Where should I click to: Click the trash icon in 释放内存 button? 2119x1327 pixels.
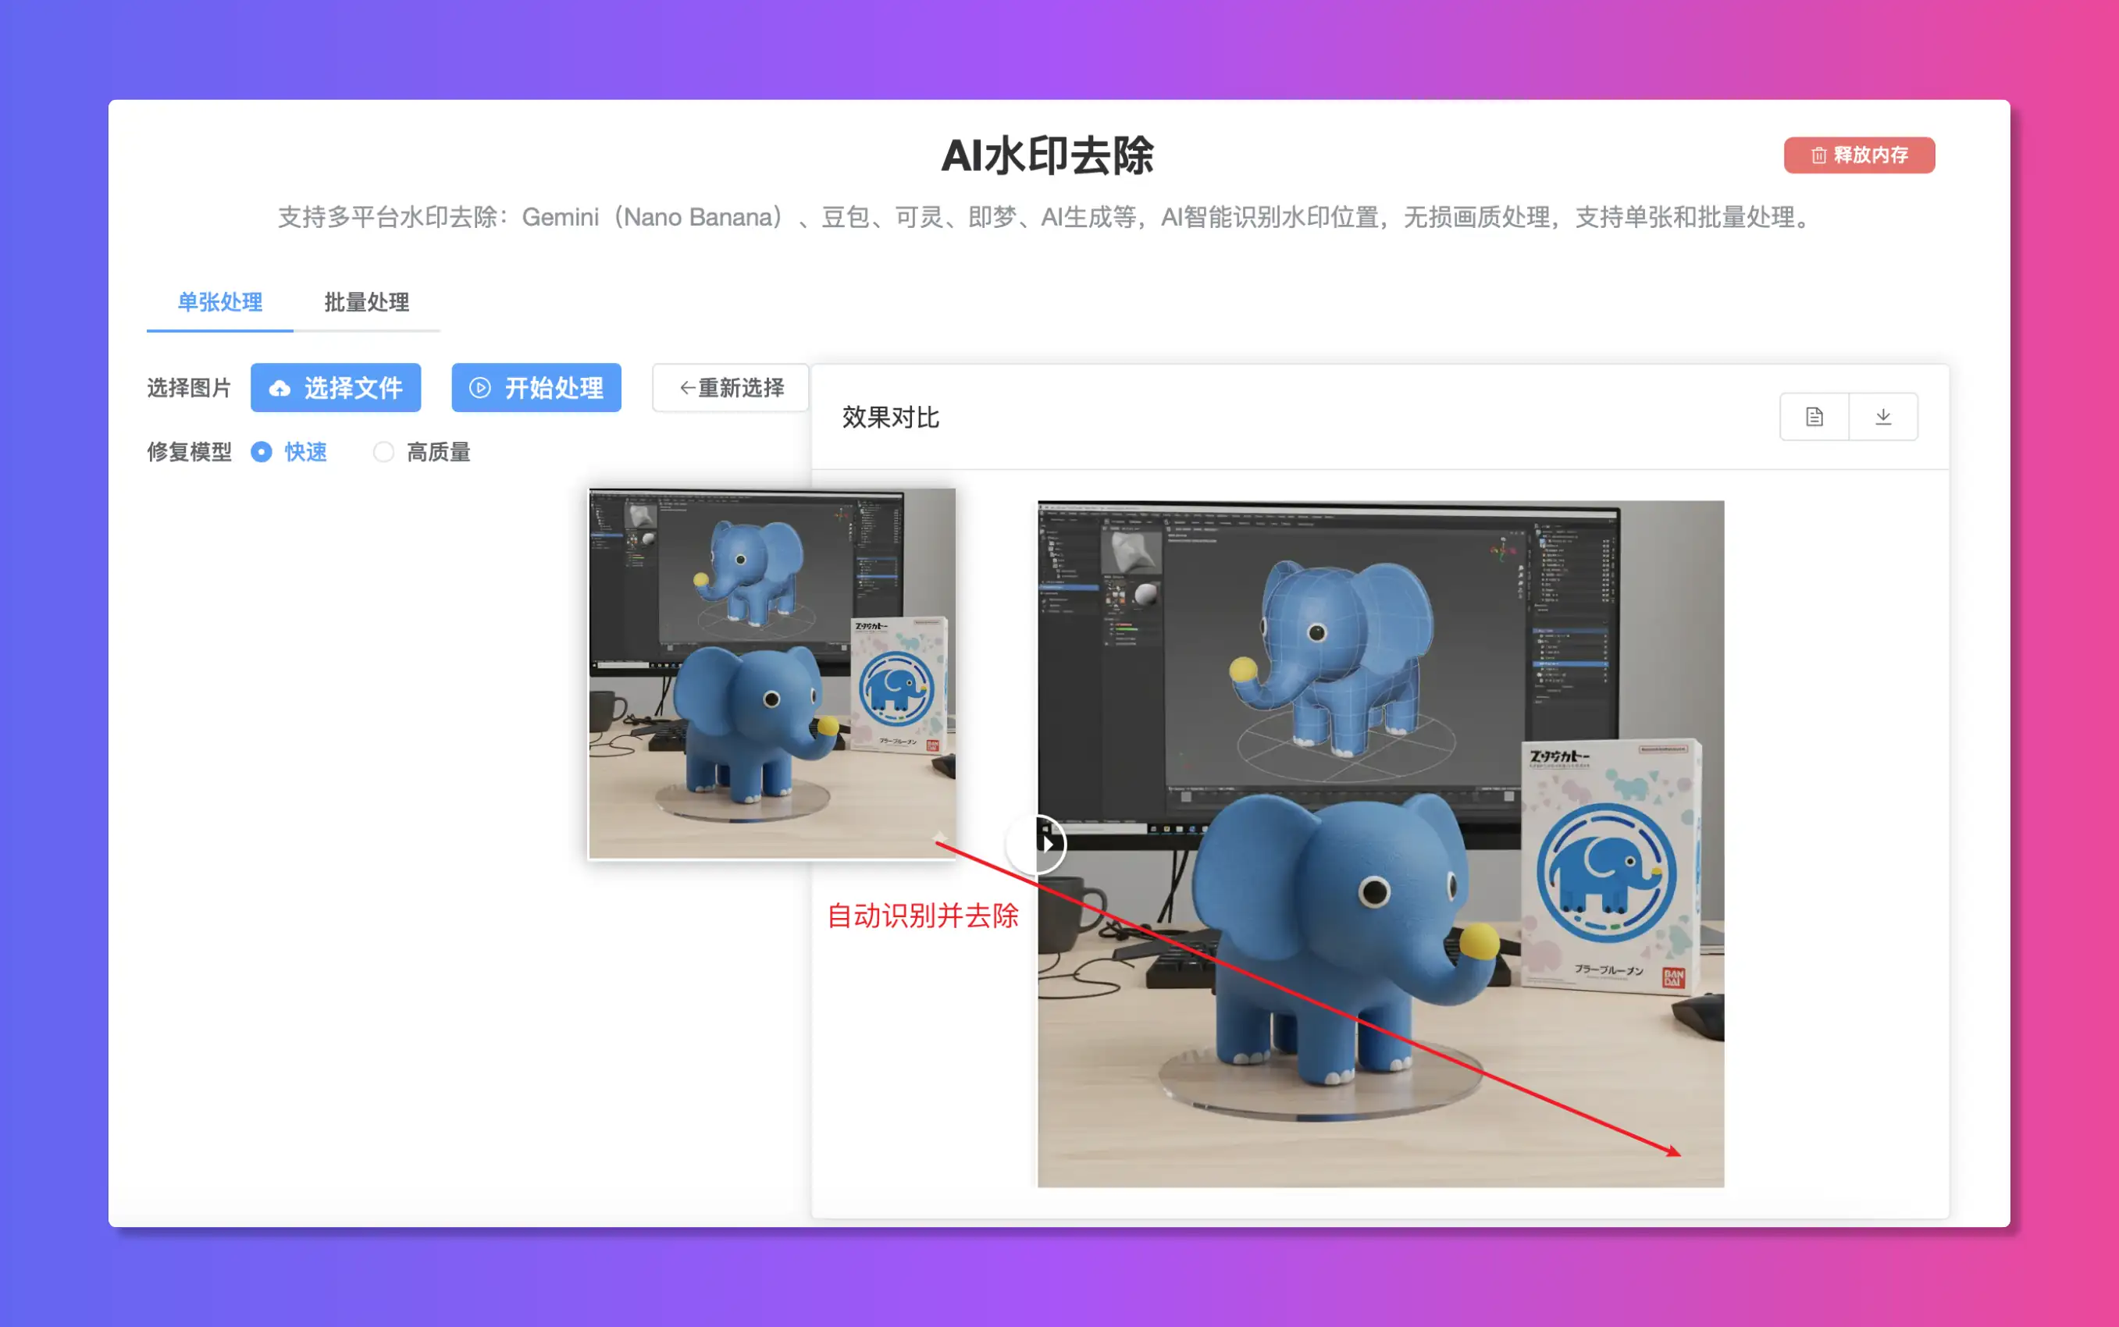coord(1818,155)
